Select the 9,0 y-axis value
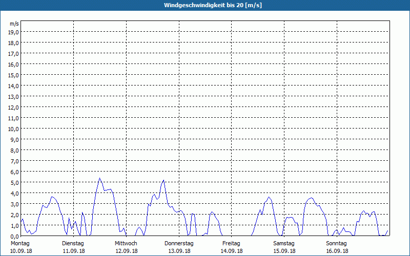Screen dimensions: 410x256 (15, 140)
